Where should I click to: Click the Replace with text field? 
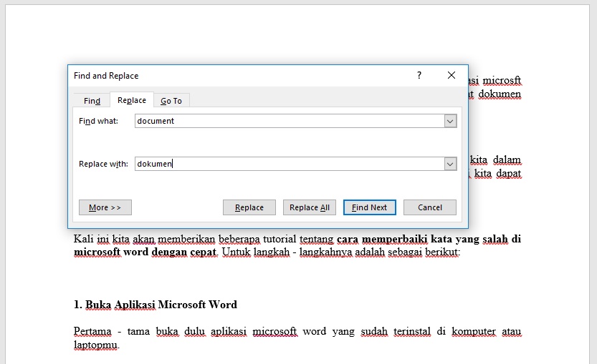[x=289, y=164]
